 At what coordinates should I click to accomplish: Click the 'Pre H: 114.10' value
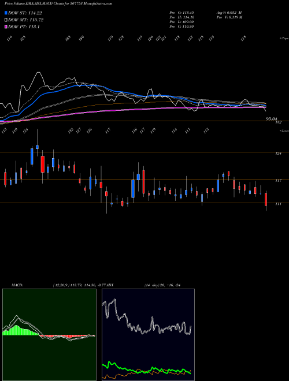click(181, 17)
